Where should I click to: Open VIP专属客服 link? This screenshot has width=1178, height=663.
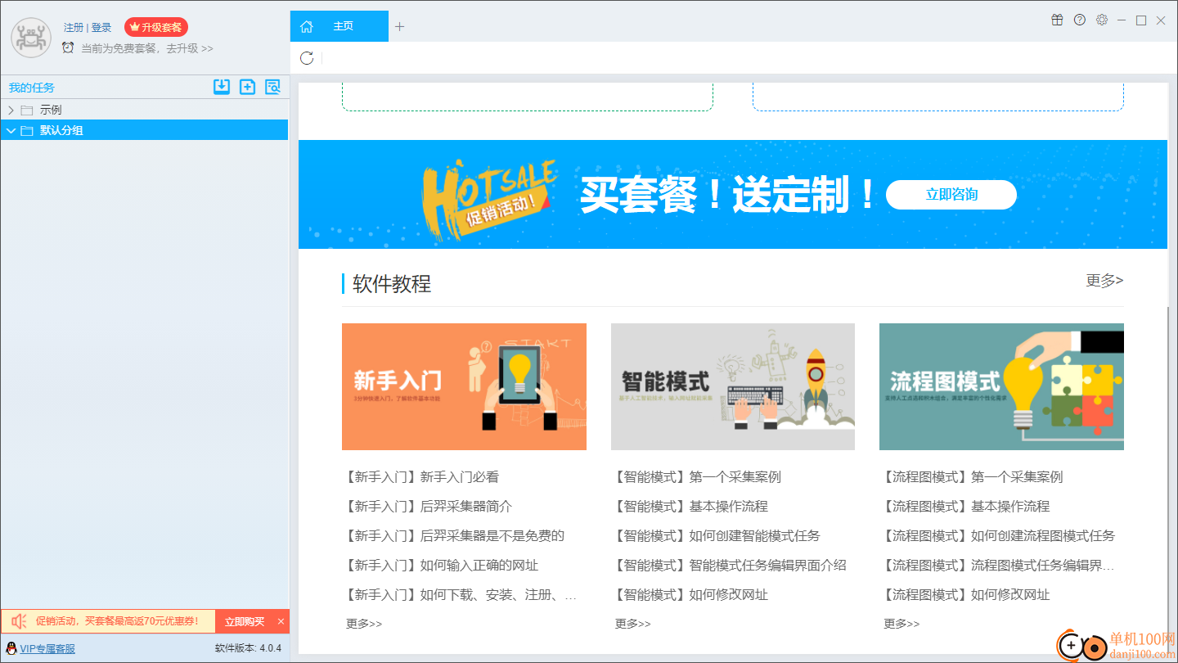(x=47, y=648)
